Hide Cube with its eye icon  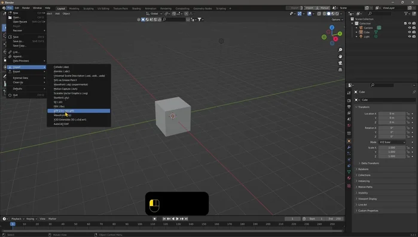[410, 32]
